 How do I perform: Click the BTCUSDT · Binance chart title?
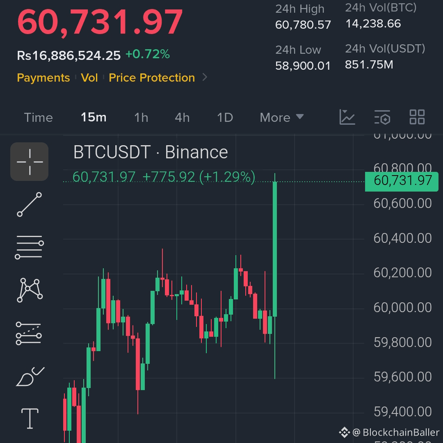[x=151, y=152]
